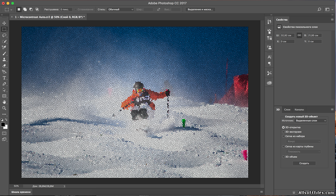This screenshot has width=336, height=196.
Task: Select the Move tool
Action: click(4, 23)
